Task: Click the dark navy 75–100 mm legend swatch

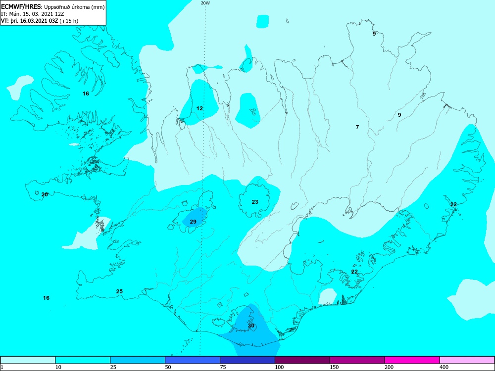Action: (x=247, y=360)
